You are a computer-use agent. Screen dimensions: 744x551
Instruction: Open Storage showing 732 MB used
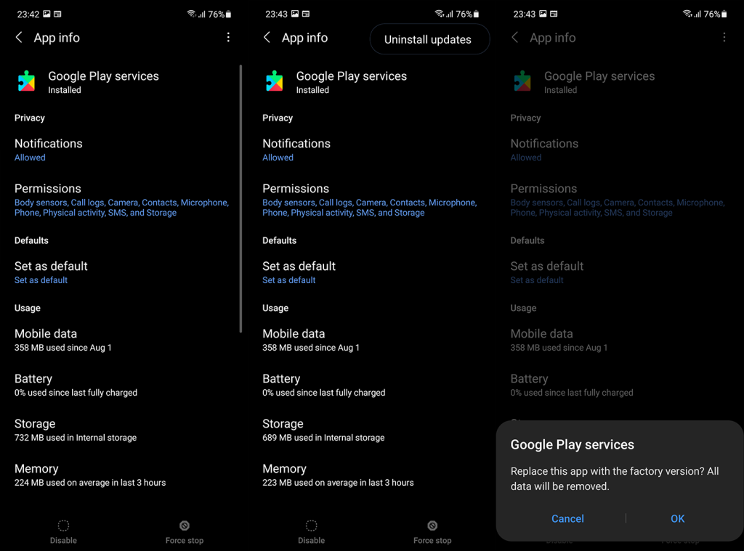coord(121,430)
